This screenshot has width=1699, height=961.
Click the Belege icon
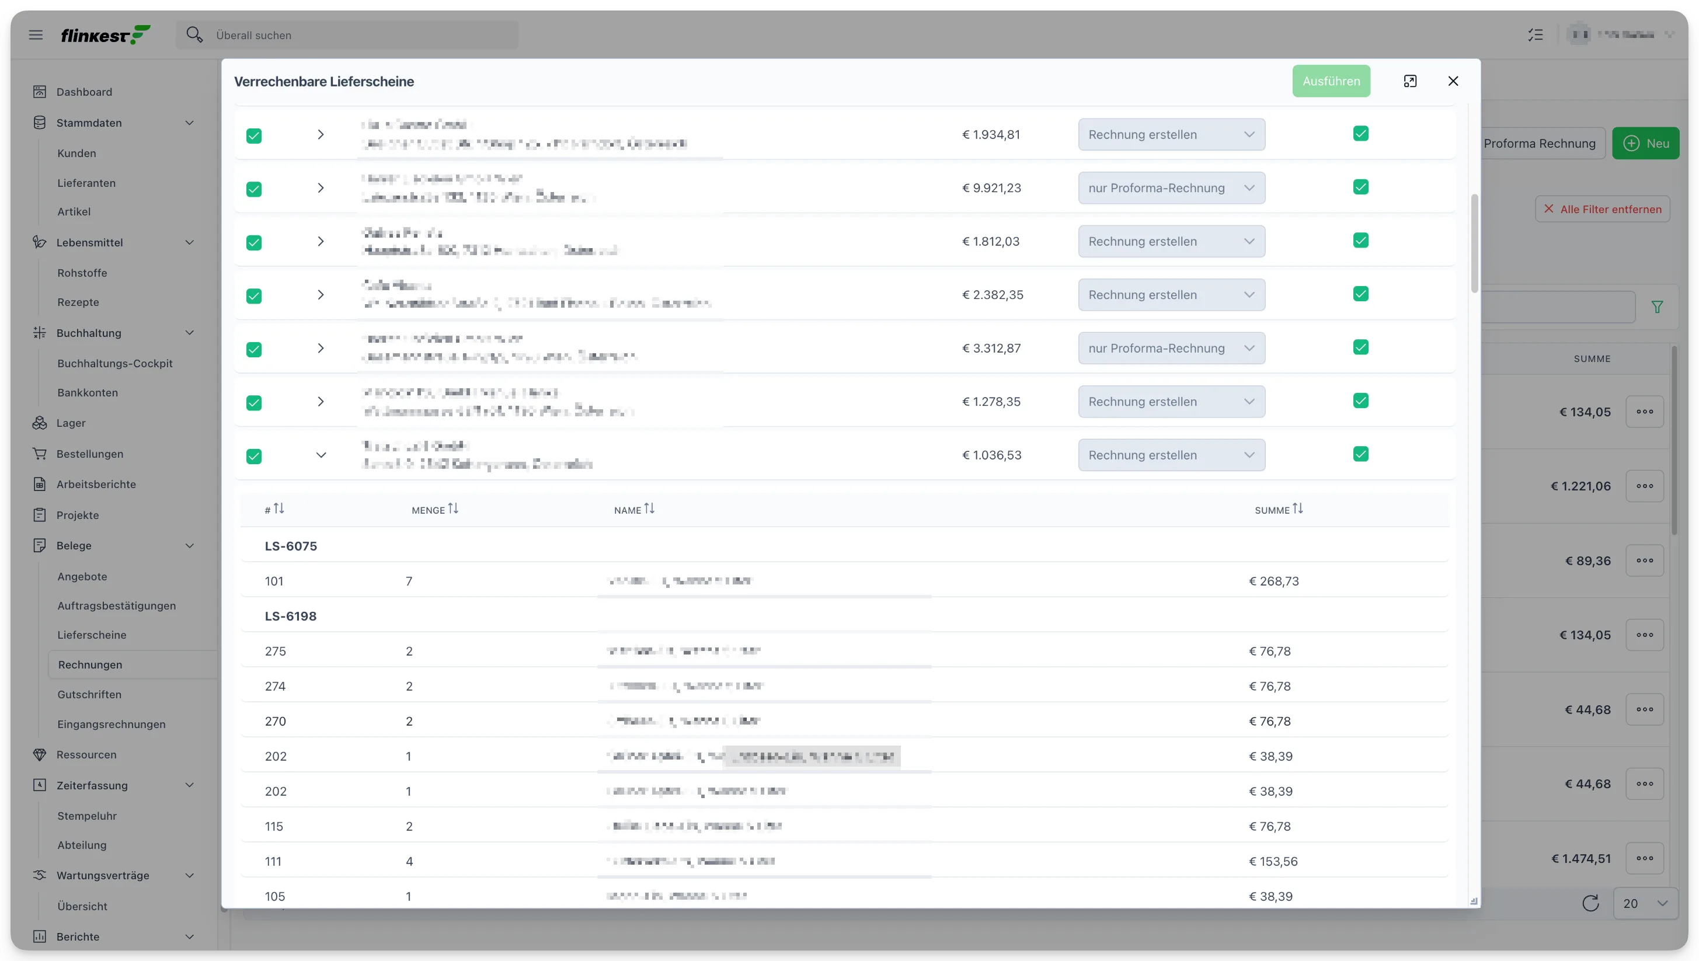coord(40,545)
